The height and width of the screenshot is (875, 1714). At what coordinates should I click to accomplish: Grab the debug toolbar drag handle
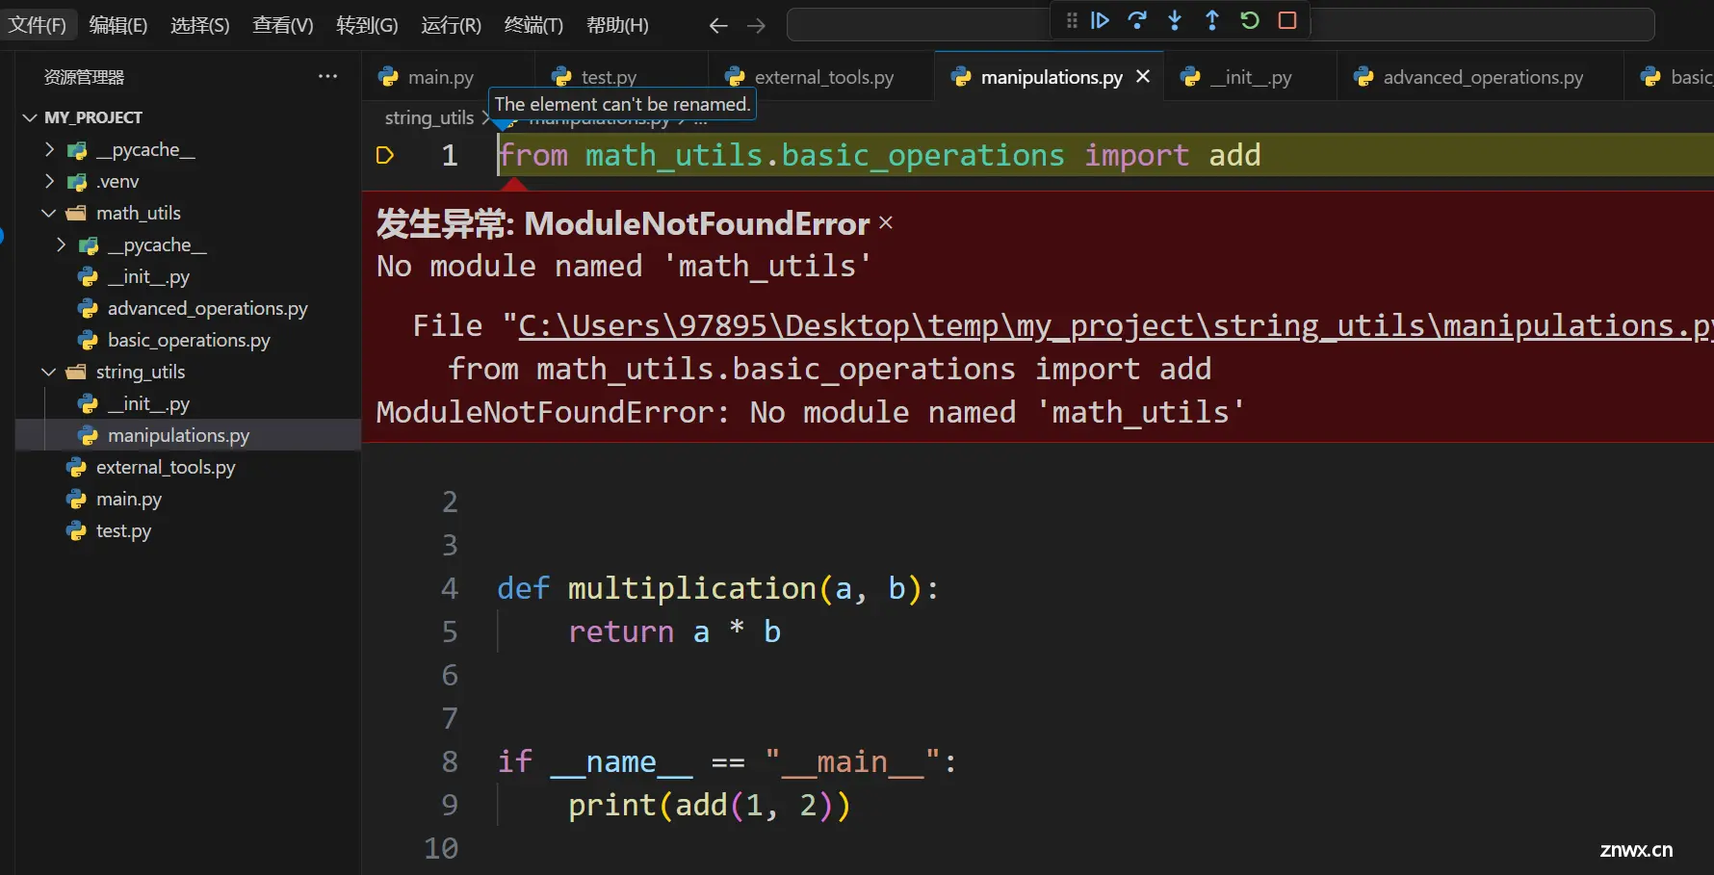[x=1072, y=20]
